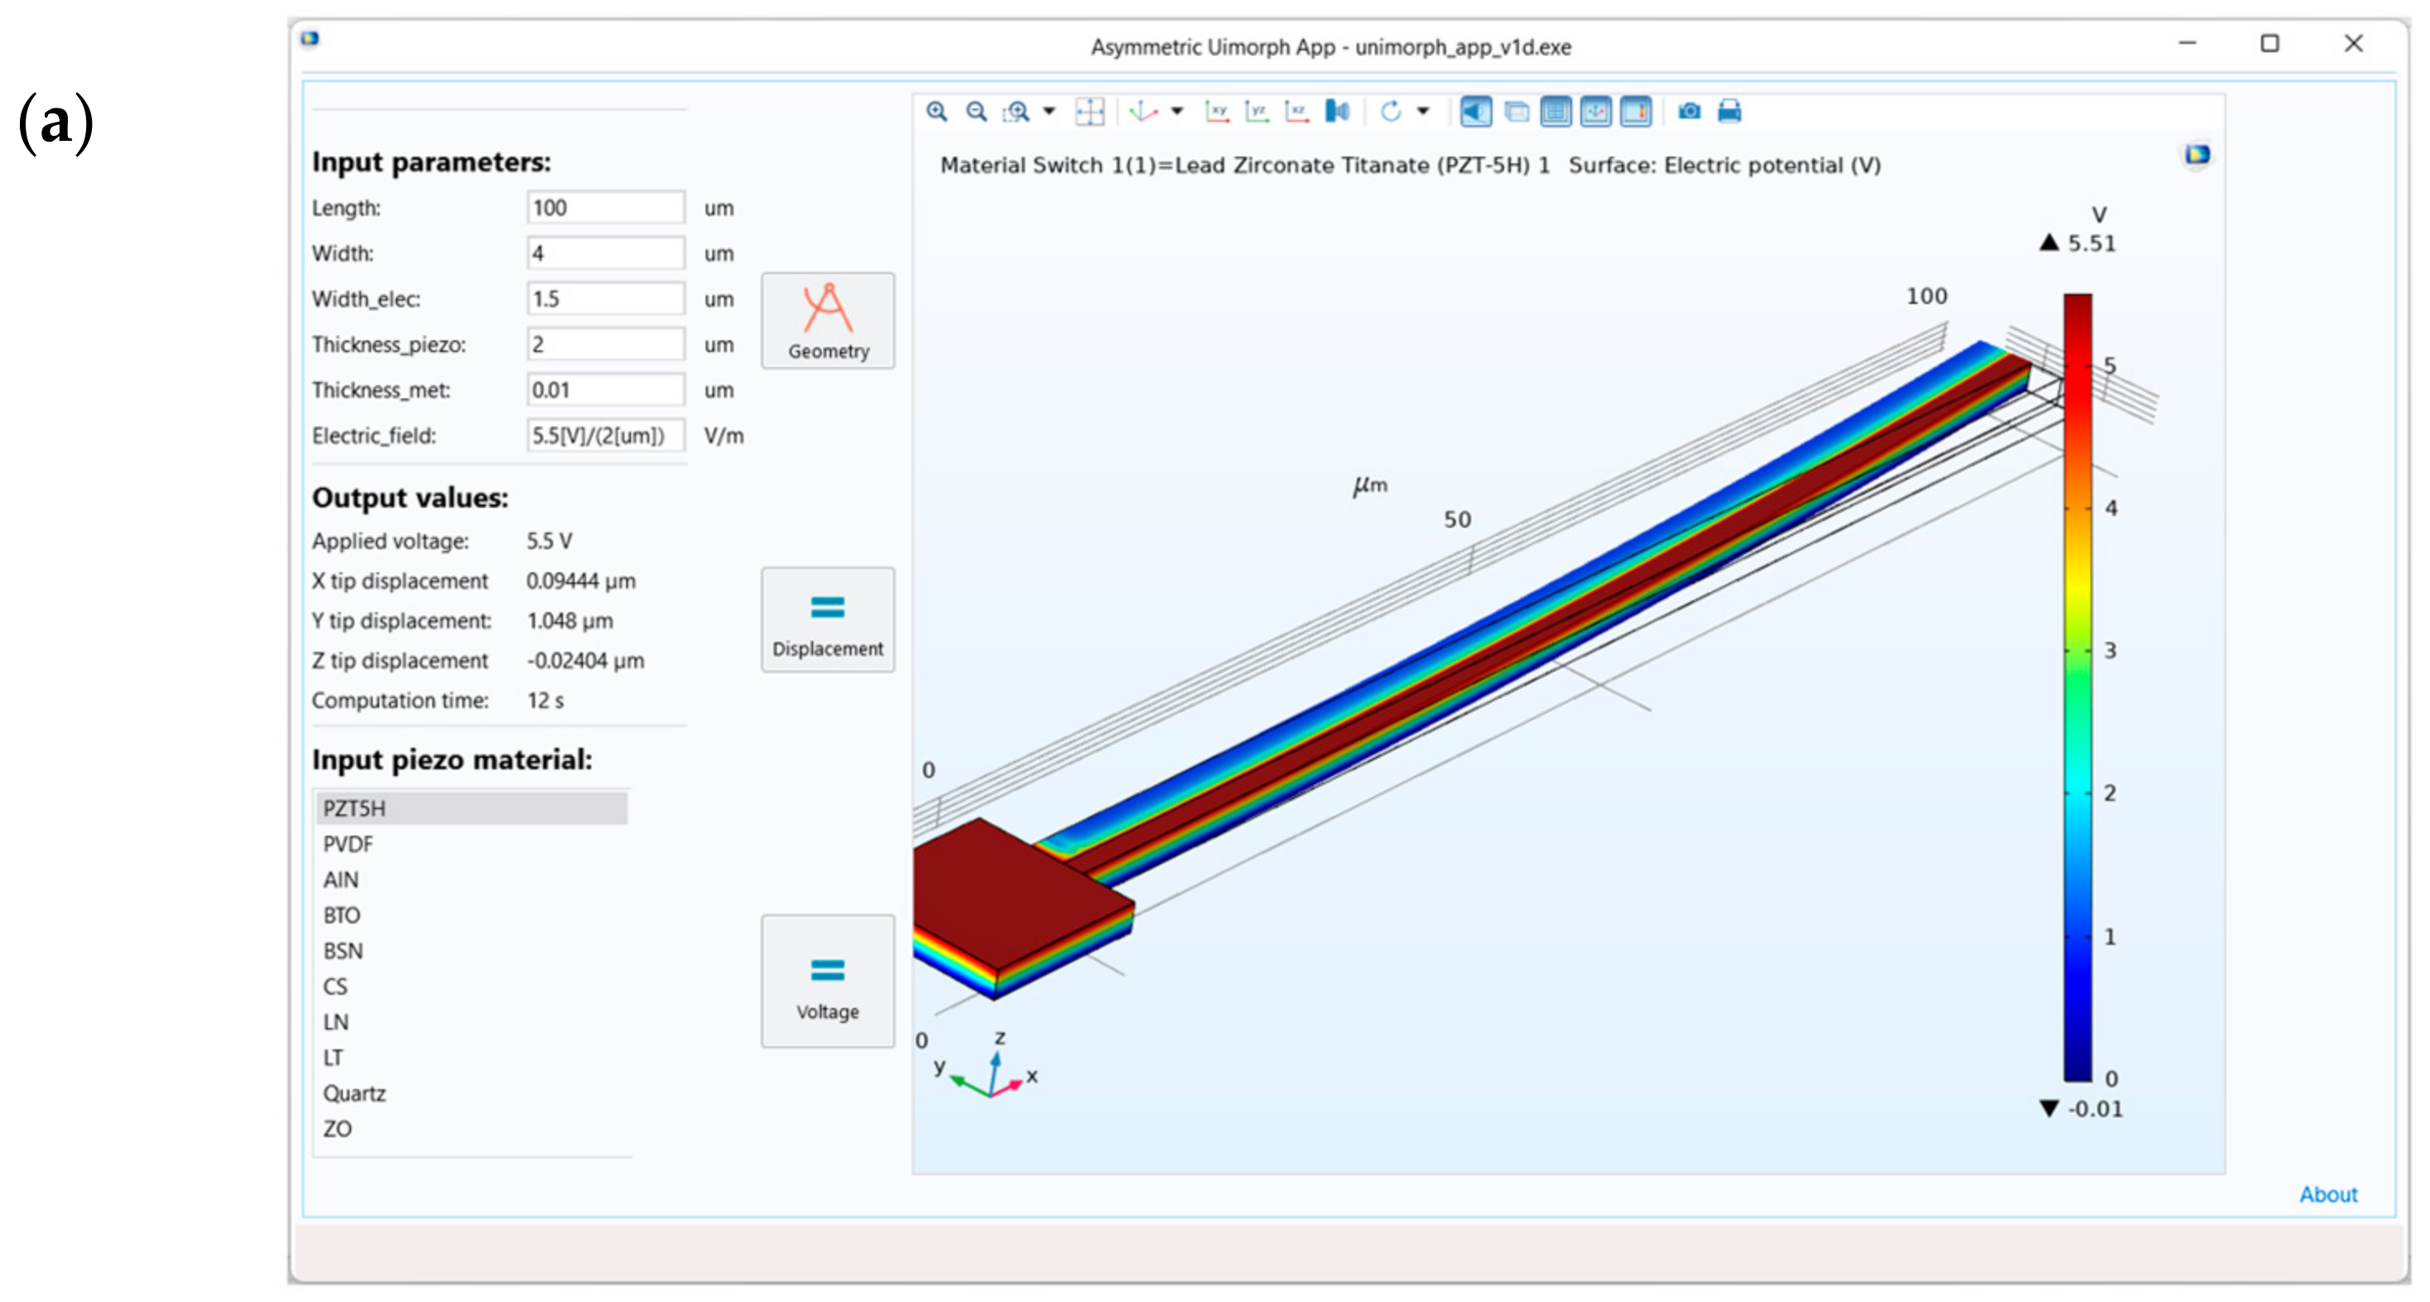
Task: Open the Zoom Box dropdown arrow
Action: (1049, 111)
